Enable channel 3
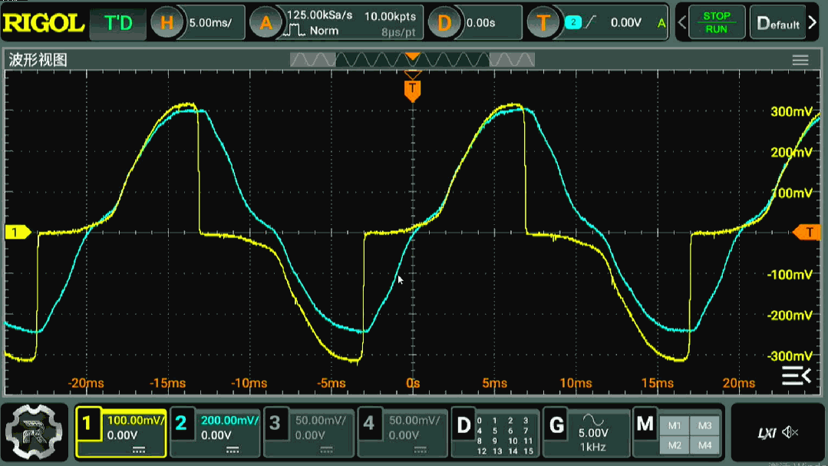Screen dimensions: 828x466 pyautogui.click(x=275, y=423)
